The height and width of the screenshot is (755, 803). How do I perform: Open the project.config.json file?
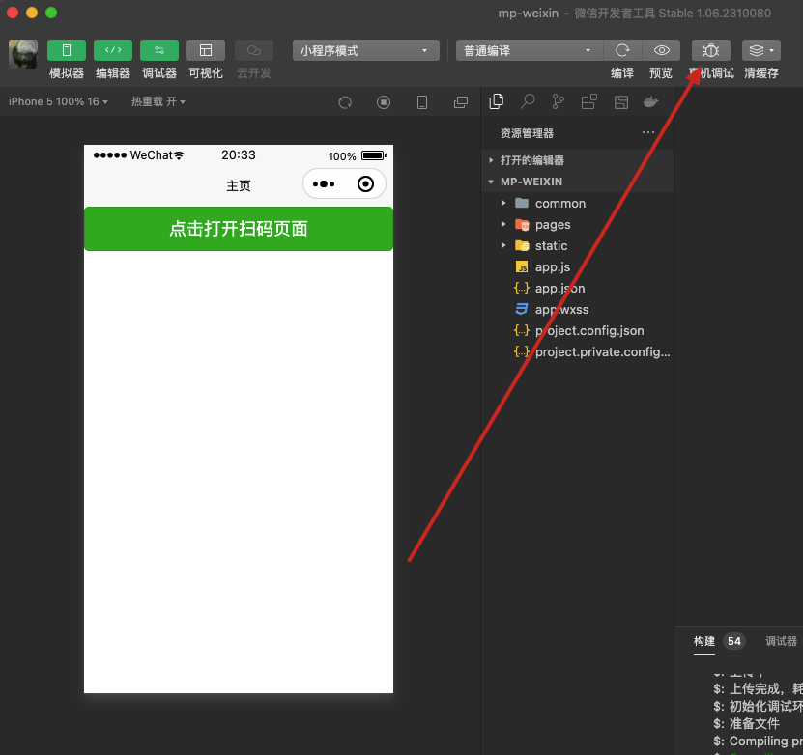point(578,330)
